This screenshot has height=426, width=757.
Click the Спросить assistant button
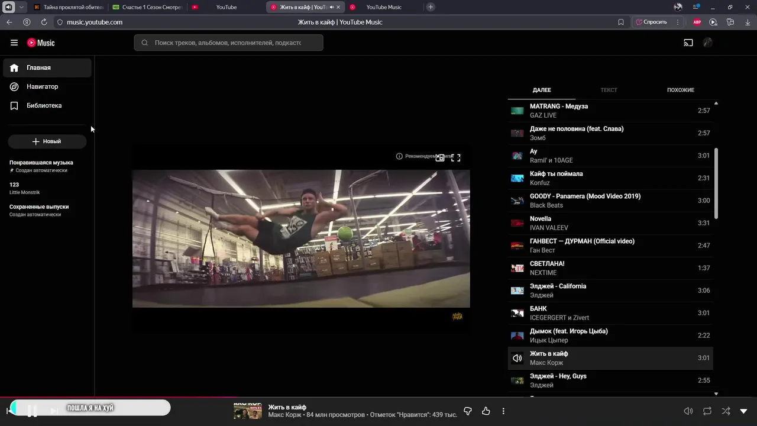[x=651, y=22]
